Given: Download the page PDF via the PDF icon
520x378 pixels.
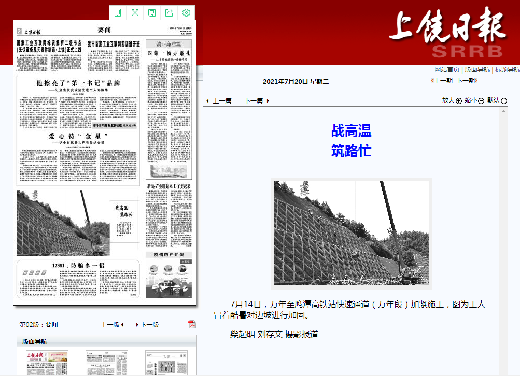Looking at the screenshot, I should point(191,324).
